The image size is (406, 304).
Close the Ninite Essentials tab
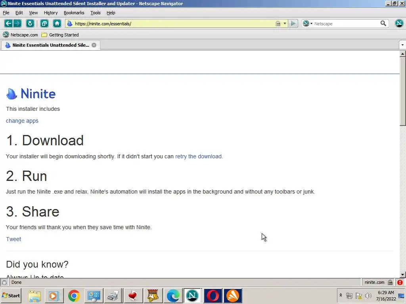[94, 45]
